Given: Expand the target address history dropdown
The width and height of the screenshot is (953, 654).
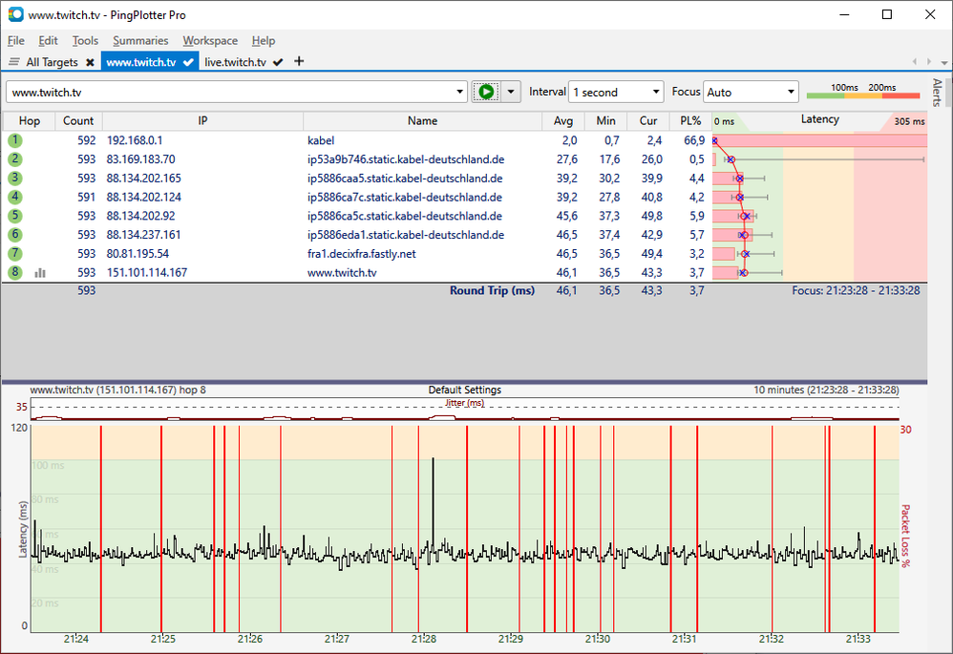Looking at the screenshot, I should tap(459, 92).
